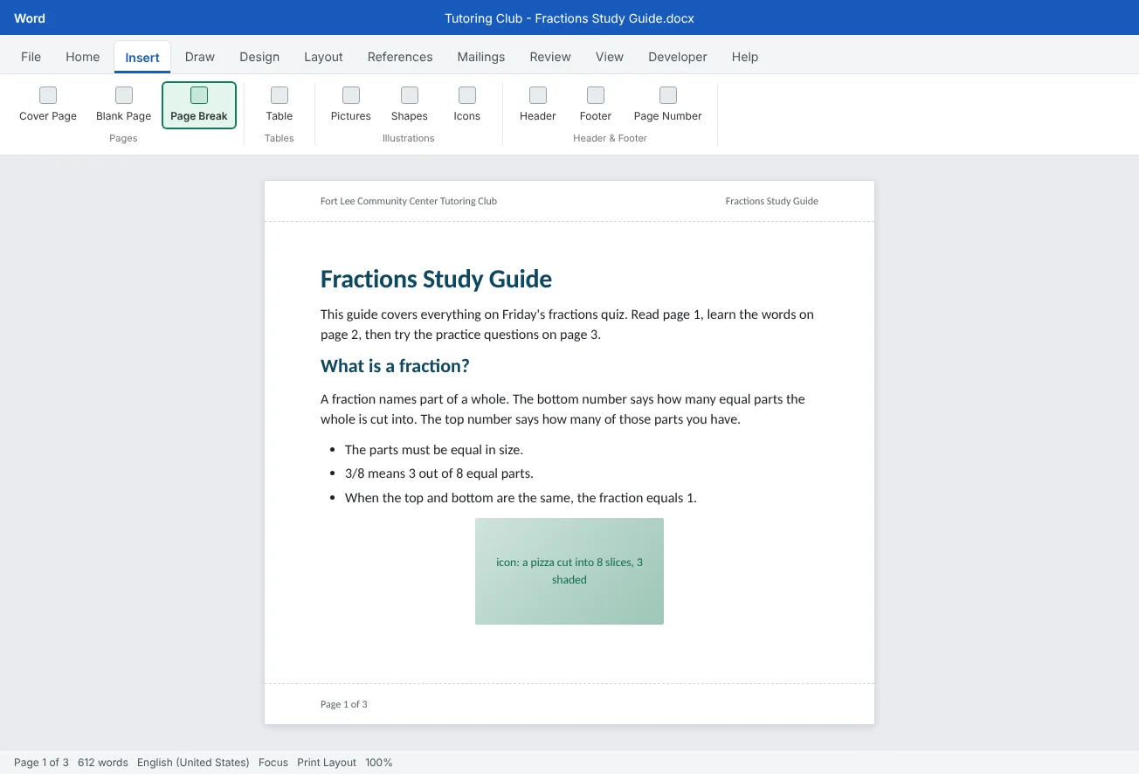Click the header text 'Fort Lee Community Center Tutoring Club'
Image resolution: width=1139 pixels, height=774 pixels.
click(x=409, y=201)
